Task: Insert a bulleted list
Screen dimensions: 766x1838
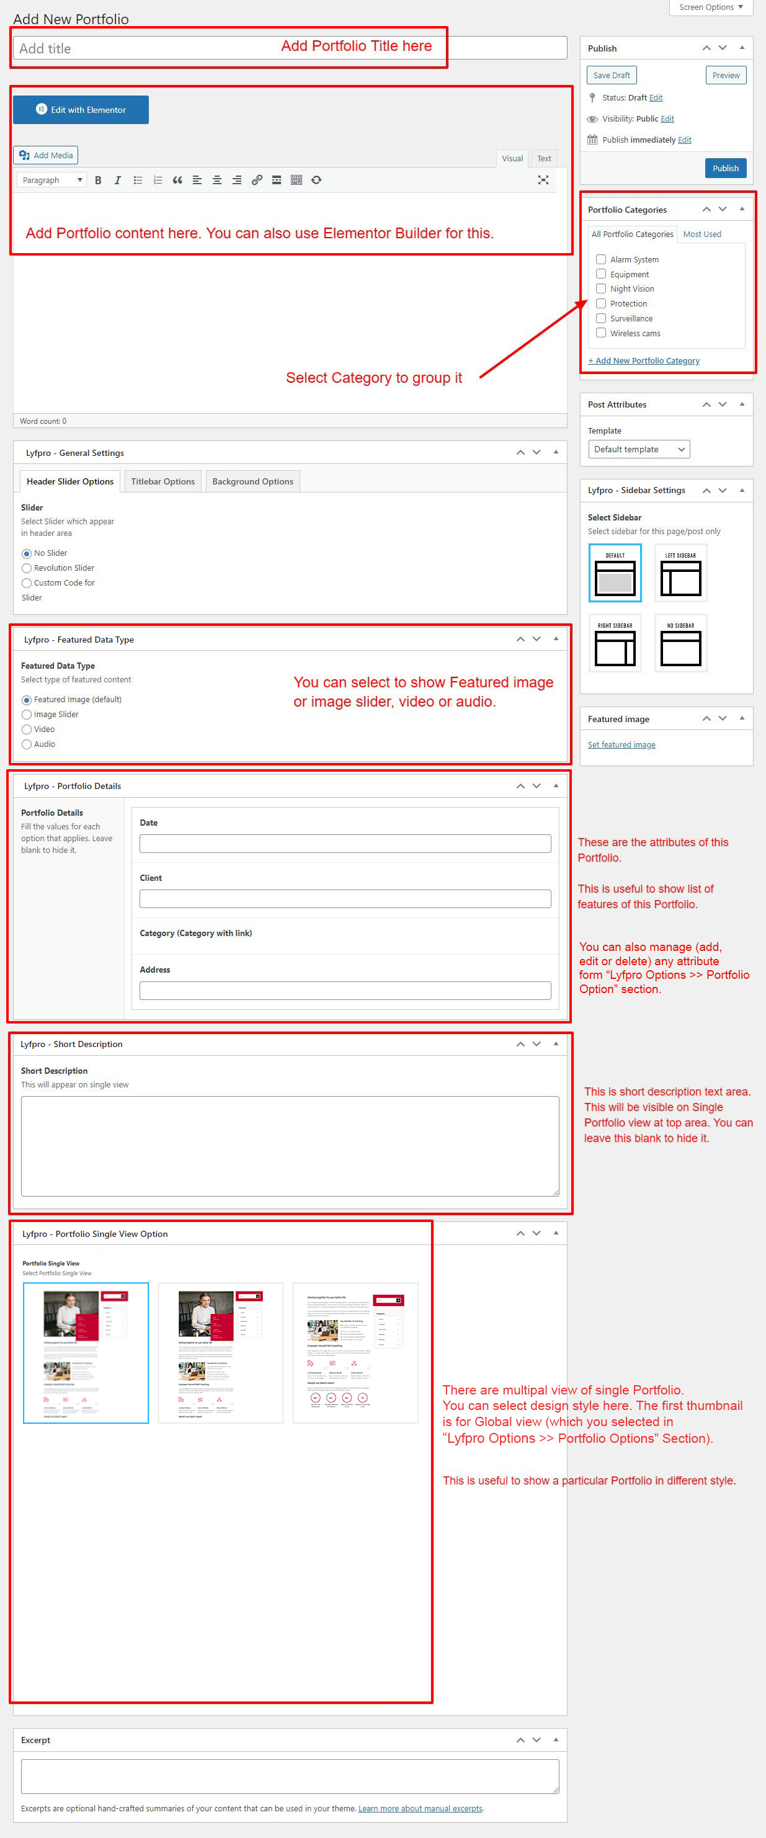Action: coord(138,181)
